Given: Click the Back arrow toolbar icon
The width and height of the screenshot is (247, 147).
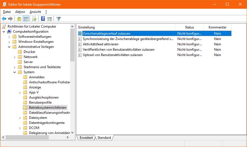Looking at the screenshot, I should pyautogui.click(x=4, y=19).
